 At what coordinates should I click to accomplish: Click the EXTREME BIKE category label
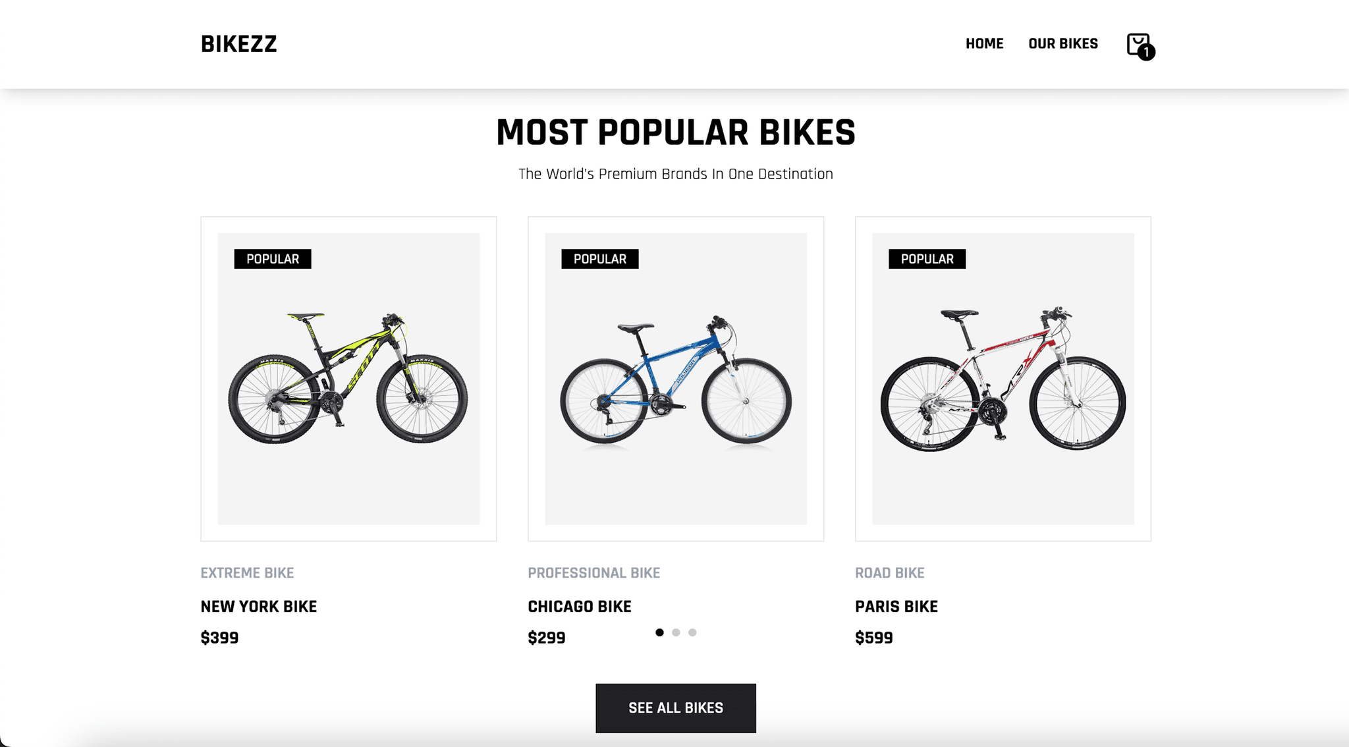(x=247, y=573)
